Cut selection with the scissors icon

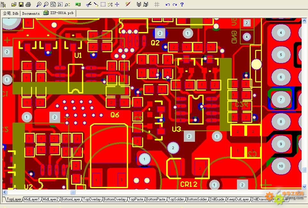[x=89, y=4]
